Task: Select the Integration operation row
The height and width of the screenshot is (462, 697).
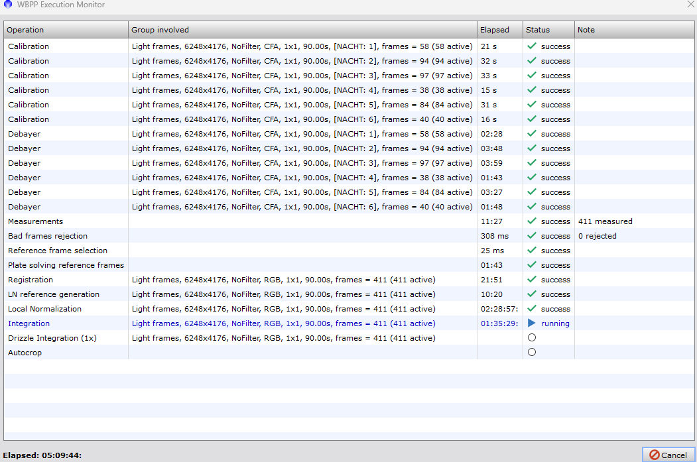Action: 349,323
